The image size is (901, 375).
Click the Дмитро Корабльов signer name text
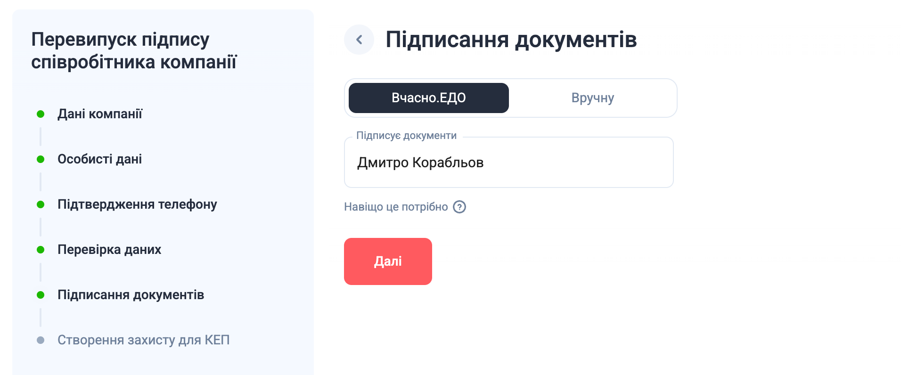pyautogui.click(x=420, y=163)
